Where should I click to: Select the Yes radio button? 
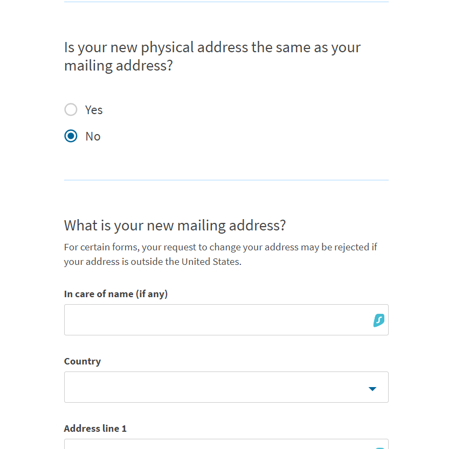[71, 109]
